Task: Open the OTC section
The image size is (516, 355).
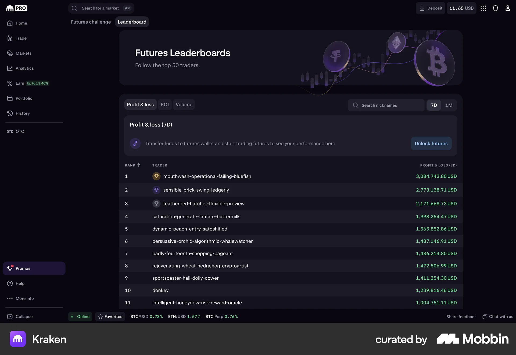Action: click(x=16, y=131)
